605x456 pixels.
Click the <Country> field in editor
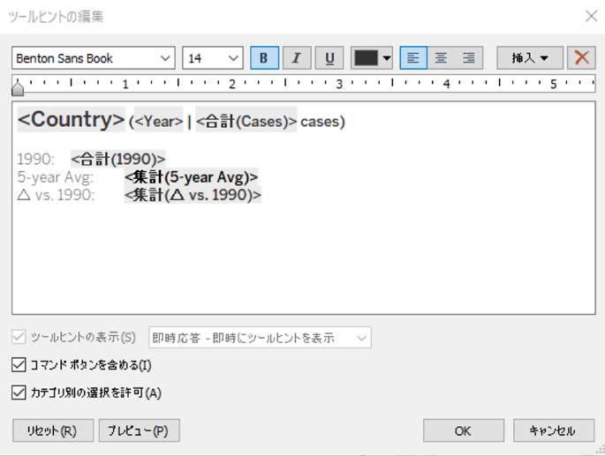click(x=72, y=120)
